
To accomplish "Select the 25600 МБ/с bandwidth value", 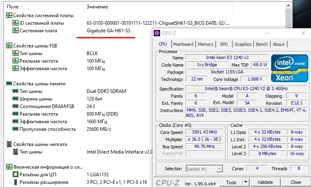I will coord(99,129).
